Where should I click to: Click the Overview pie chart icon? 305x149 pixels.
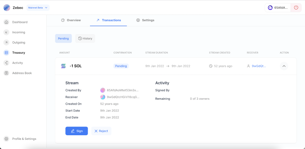pos(63,20)
